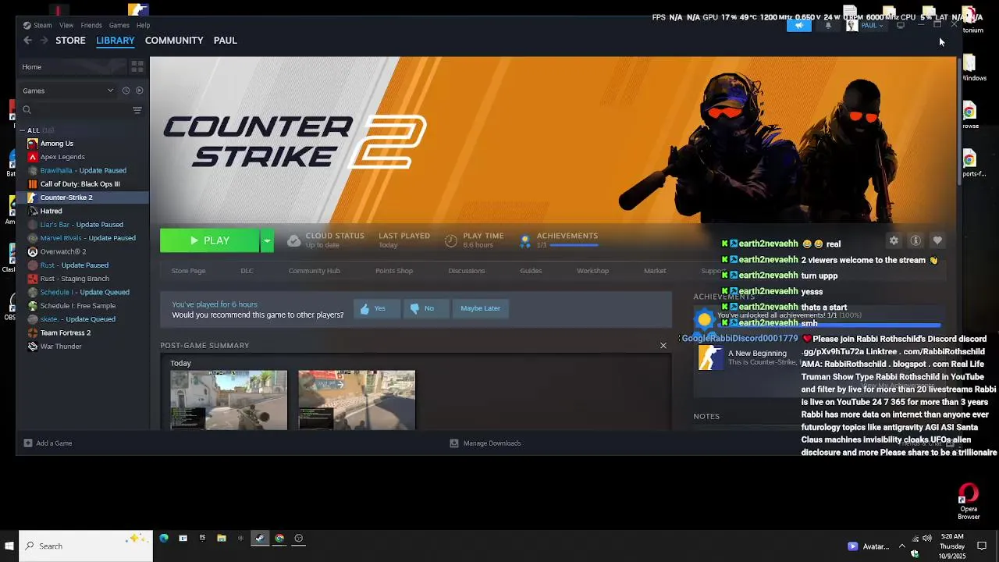The height and width of the screenshot is (562, 999).
Task: Open the Friends menu
Action: click(x=91, y=25)
